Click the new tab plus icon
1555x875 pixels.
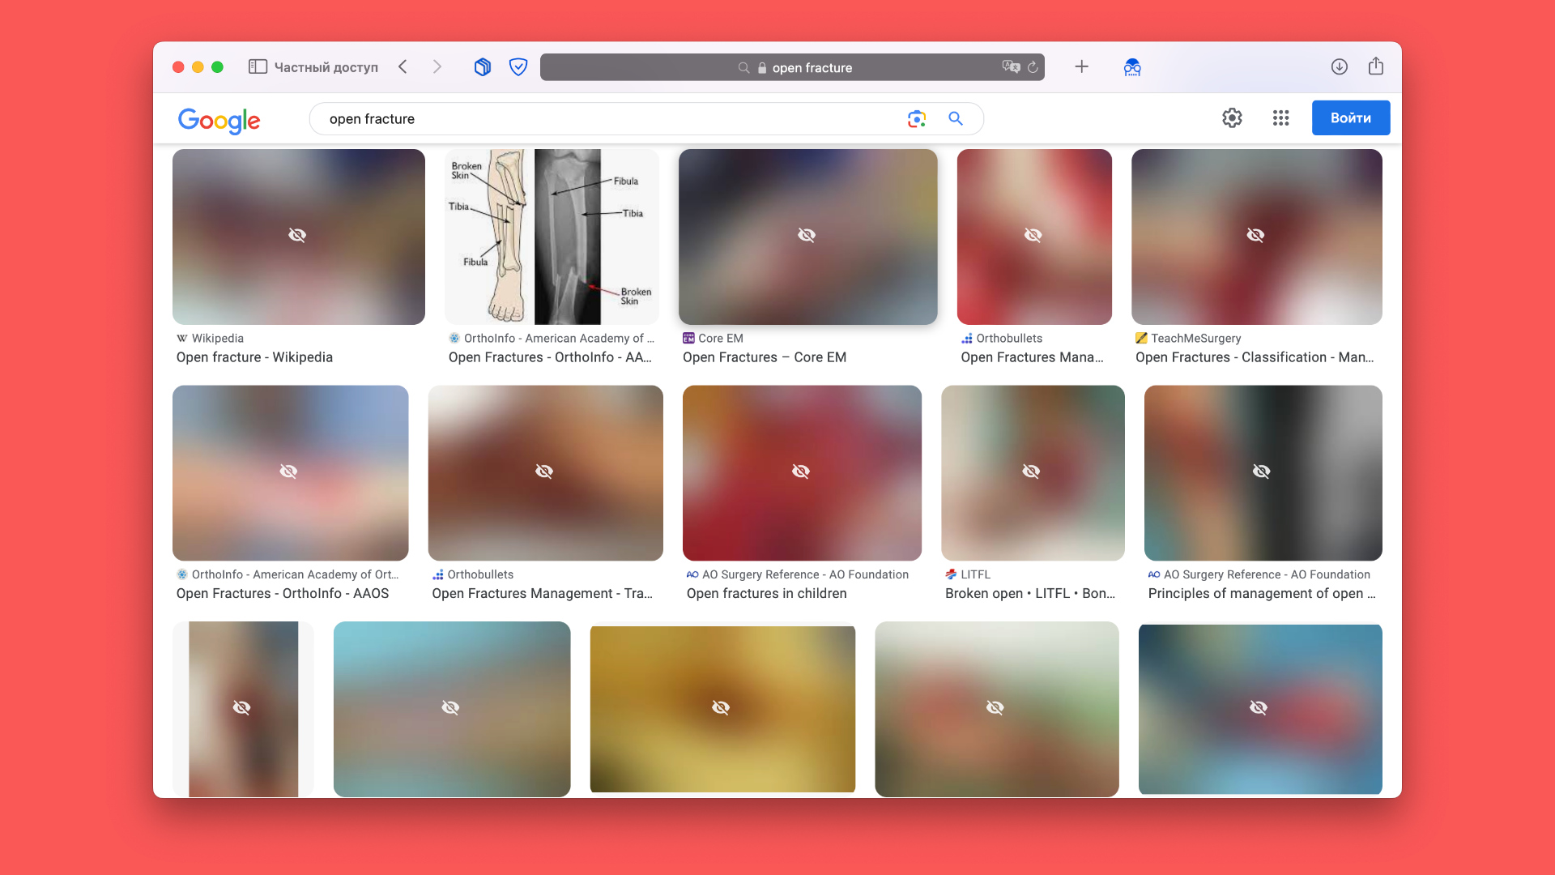pyautogui.click(x=1082, y=66)
